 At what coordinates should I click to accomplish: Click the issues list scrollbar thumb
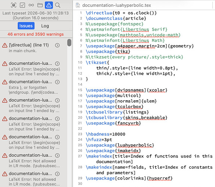click(70, 43)
